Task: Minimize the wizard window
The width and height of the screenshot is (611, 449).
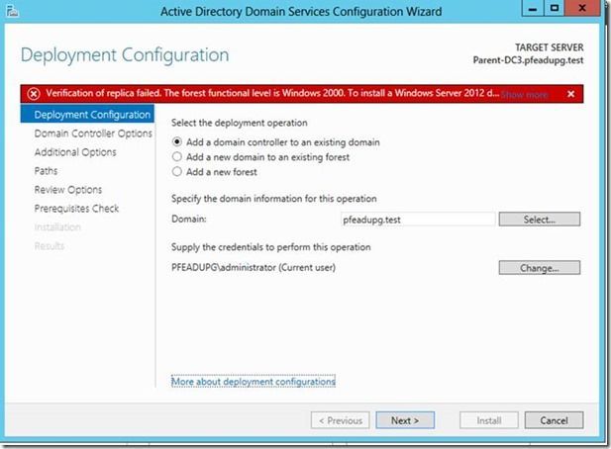Action: coord(533,8)
